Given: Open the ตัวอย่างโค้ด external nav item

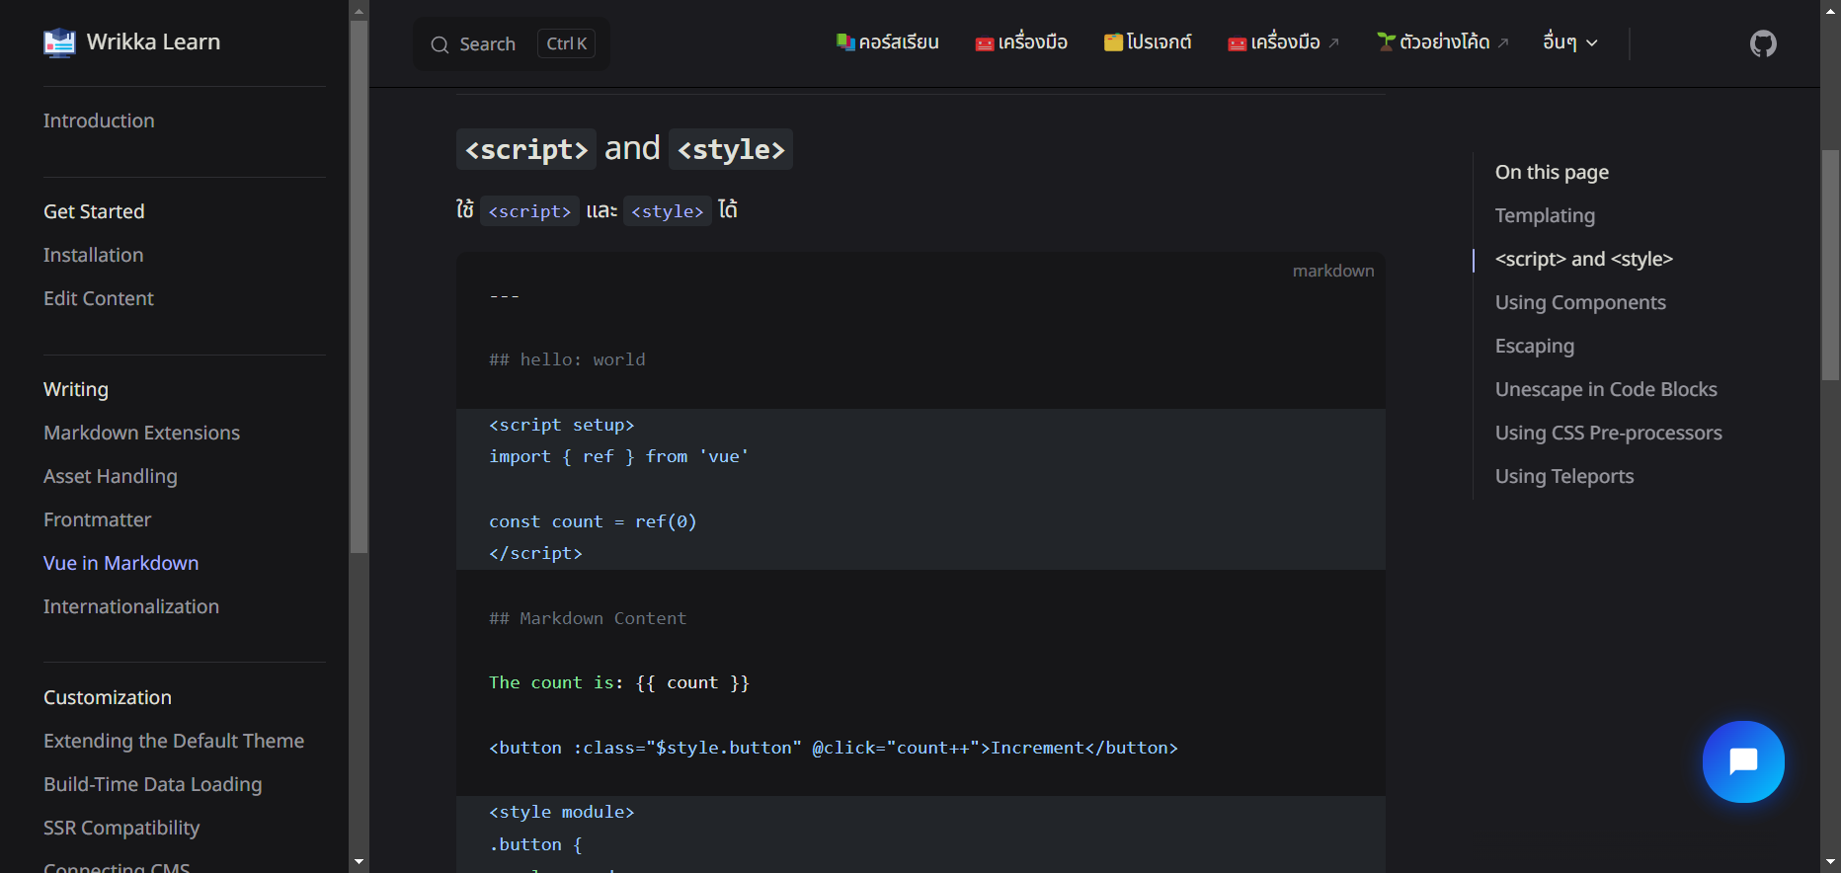Looking at the screenshot, I should coord(1444,42).
